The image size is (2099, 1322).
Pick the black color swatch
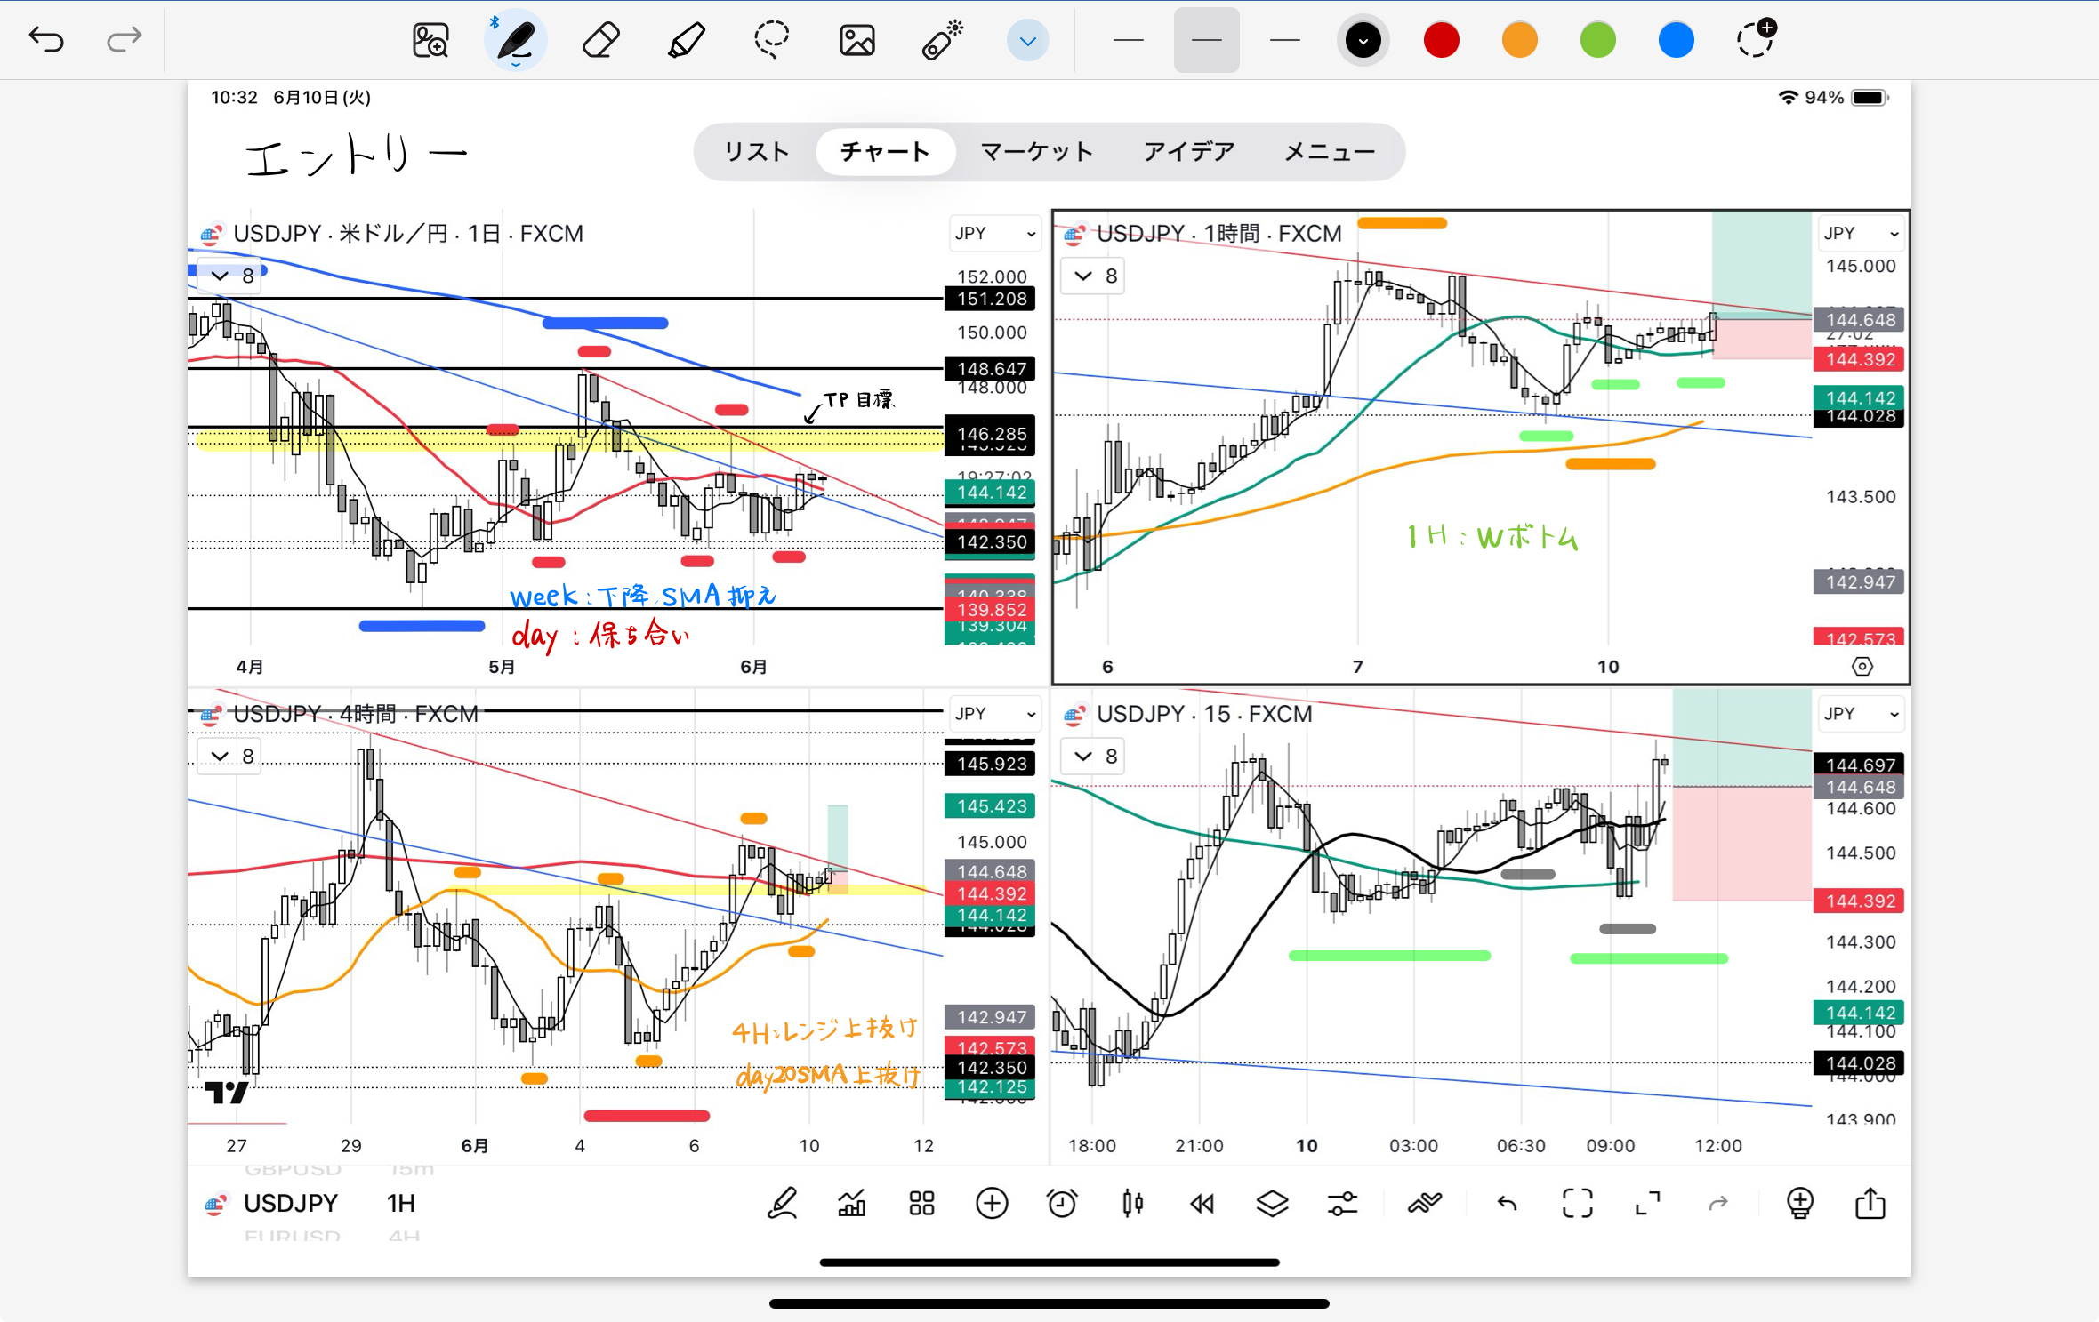[1363, 40]
